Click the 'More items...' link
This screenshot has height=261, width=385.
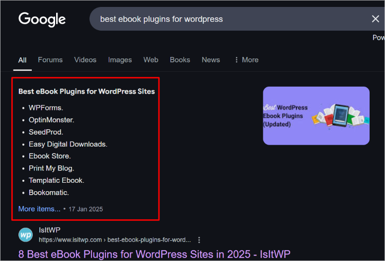coord(39,209)
